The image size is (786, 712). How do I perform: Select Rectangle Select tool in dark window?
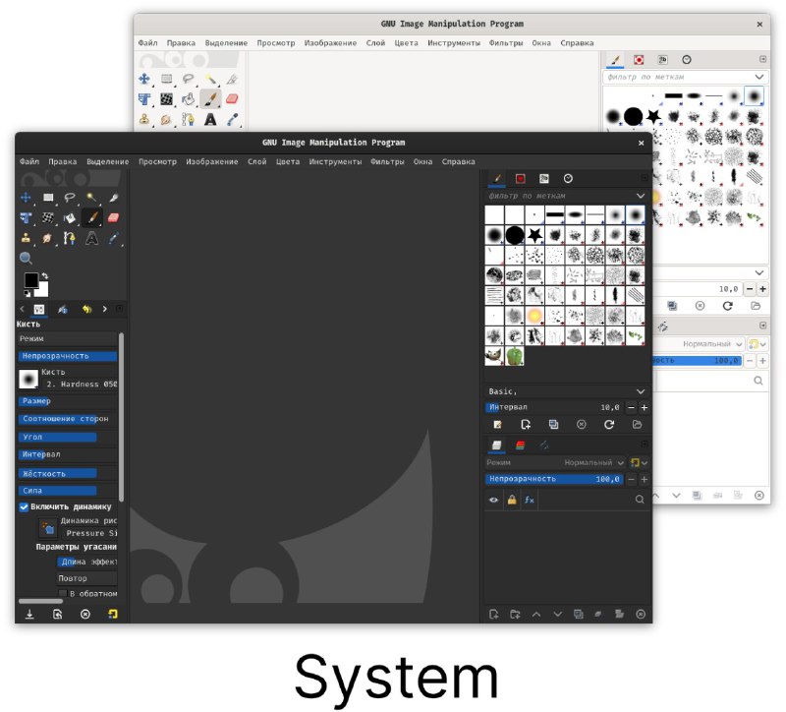coord(48,198)
